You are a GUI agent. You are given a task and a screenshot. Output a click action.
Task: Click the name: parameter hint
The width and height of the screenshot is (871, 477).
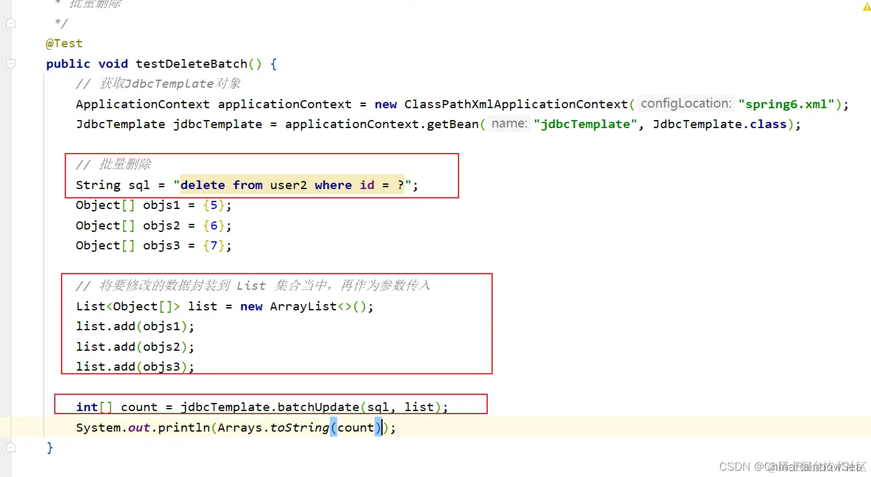[x=509, y=124]
